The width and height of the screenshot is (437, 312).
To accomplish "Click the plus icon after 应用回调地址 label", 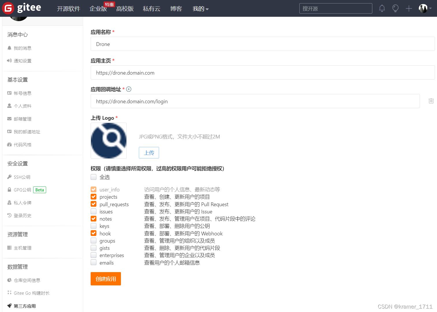I will [x=129, y=89].
